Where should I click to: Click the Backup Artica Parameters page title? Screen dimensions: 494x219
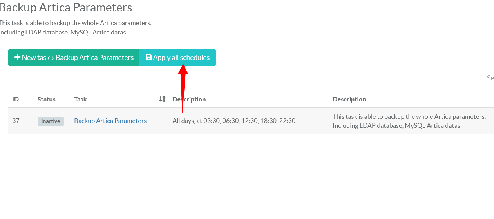pyautogui.click(x=65, y=7)
